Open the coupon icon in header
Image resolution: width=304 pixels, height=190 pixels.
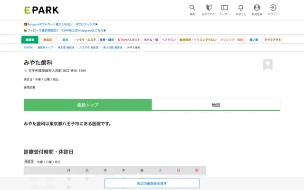(225, 8)
